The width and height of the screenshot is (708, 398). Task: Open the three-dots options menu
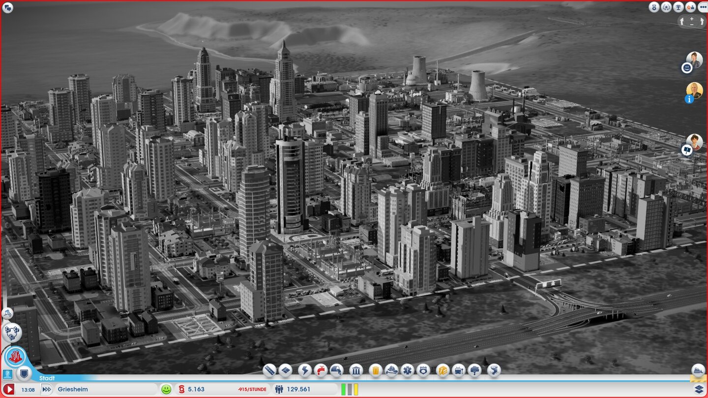tap(702, 7)
